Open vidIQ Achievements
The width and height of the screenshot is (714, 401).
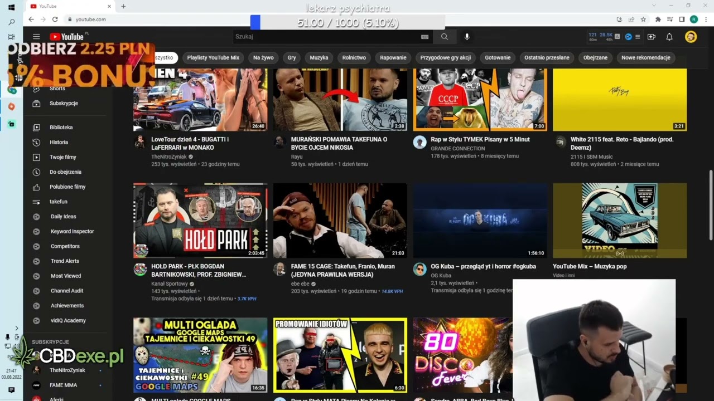[67, 306]
